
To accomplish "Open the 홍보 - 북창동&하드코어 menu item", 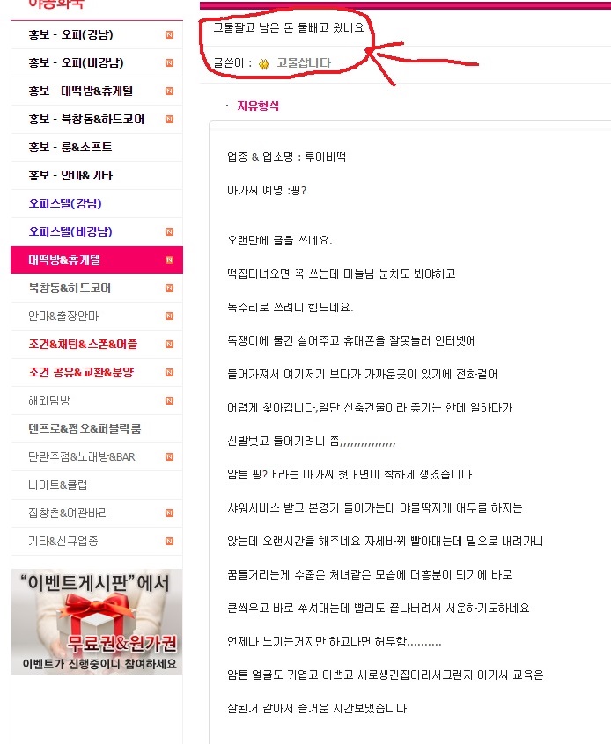I will click(97, 119).
